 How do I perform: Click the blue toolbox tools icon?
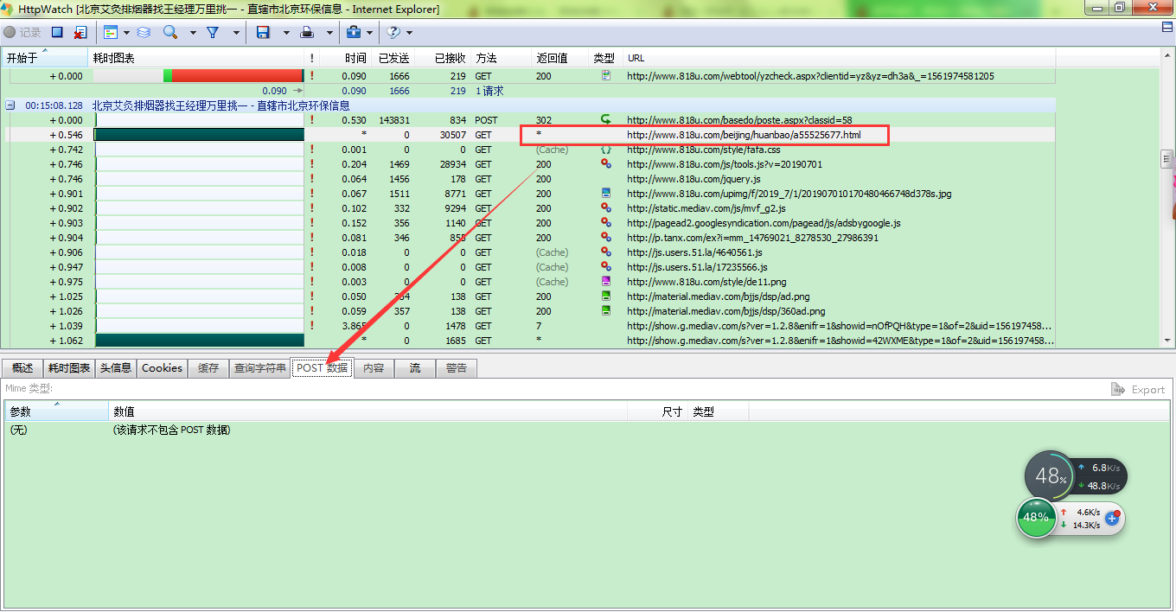coord(353,32)
